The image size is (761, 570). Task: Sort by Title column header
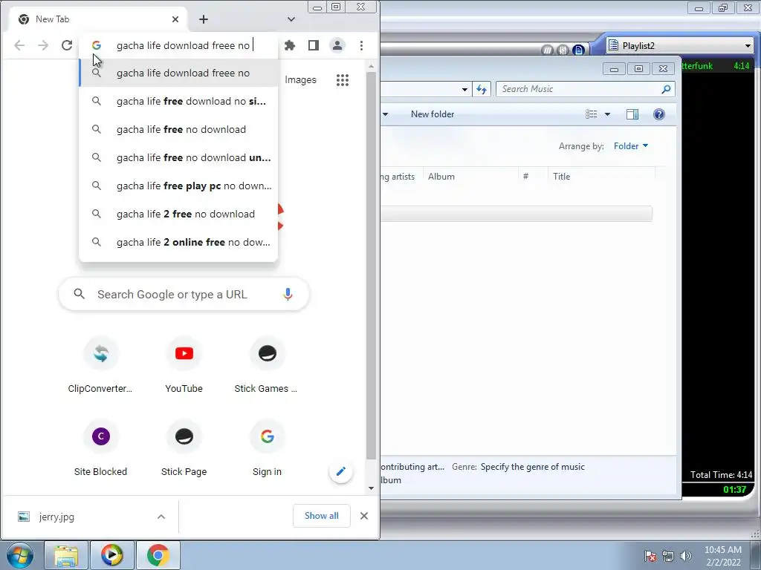pos(602,177)
